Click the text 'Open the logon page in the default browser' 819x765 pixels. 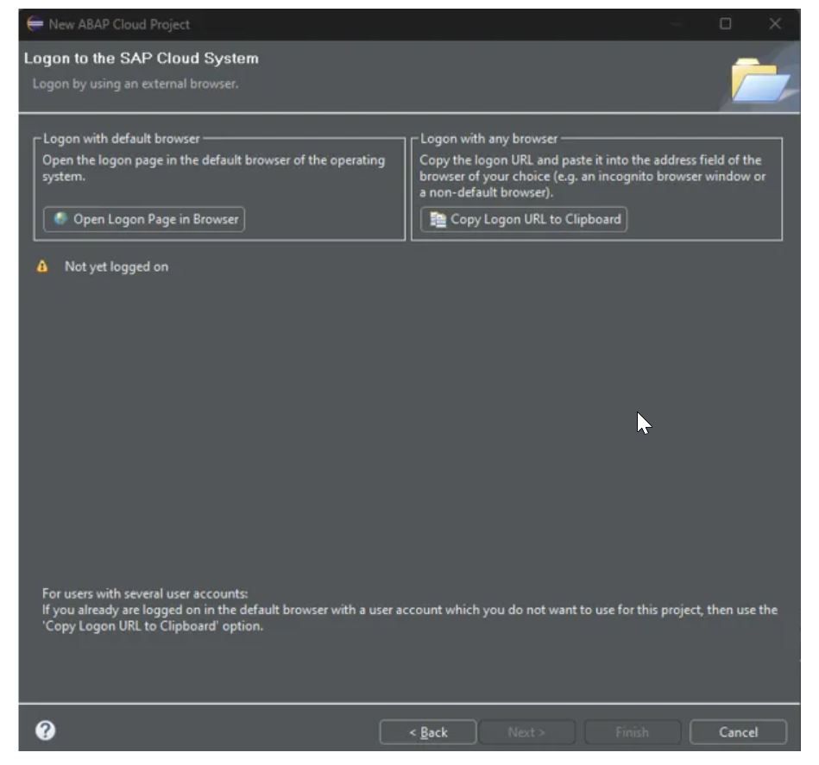(x=167, y=160)
